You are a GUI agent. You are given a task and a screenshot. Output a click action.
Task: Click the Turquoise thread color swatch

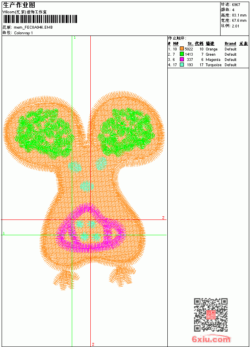[182, 65]
